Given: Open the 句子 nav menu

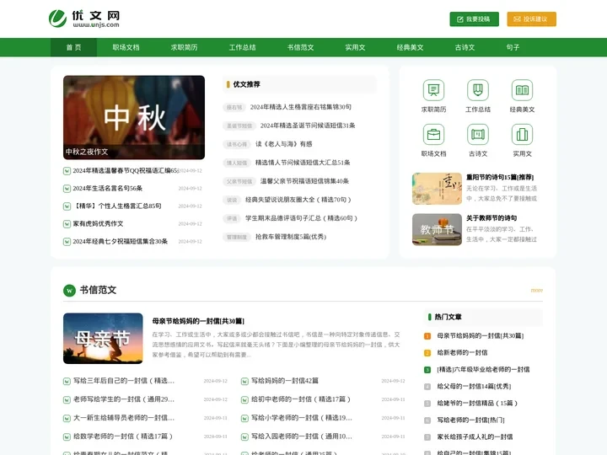Looking at the screenshot, I should coord(513,47).
